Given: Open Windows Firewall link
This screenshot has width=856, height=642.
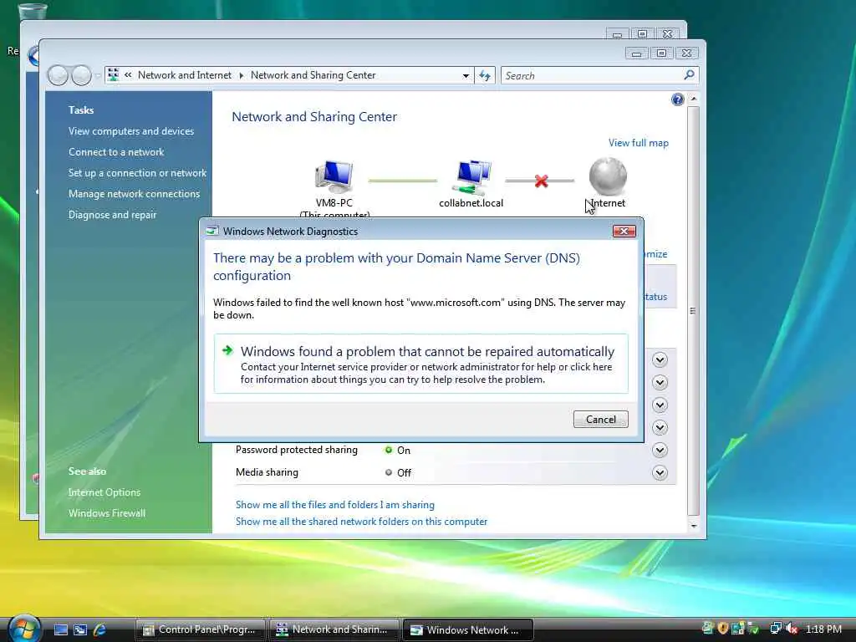Looking at the screenshot, I should (107, 513).
